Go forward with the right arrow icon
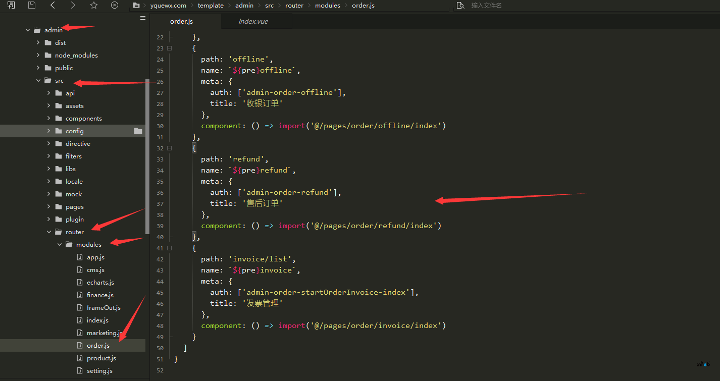Image resolution: width=720 pixels, height=381 pixels. point(73,6)
